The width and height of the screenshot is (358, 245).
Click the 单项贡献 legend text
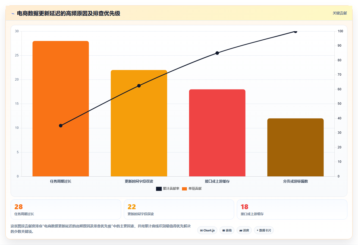point(195,189)
